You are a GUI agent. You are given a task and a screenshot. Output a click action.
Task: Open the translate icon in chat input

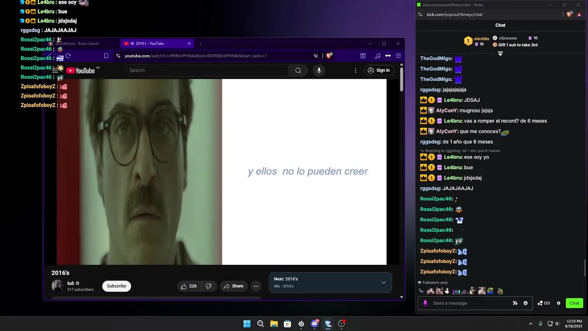coord(515,303)
